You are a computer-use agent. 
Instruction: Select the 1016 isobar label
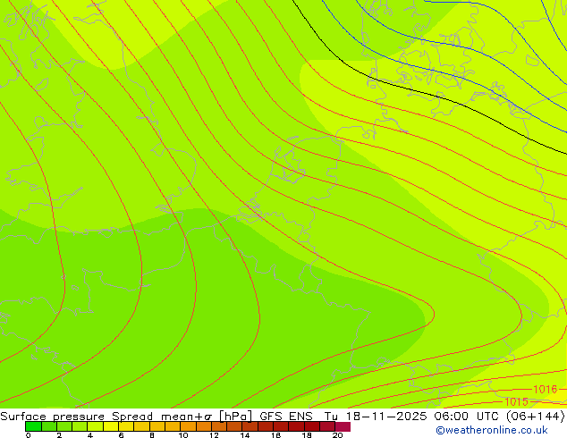545,389
